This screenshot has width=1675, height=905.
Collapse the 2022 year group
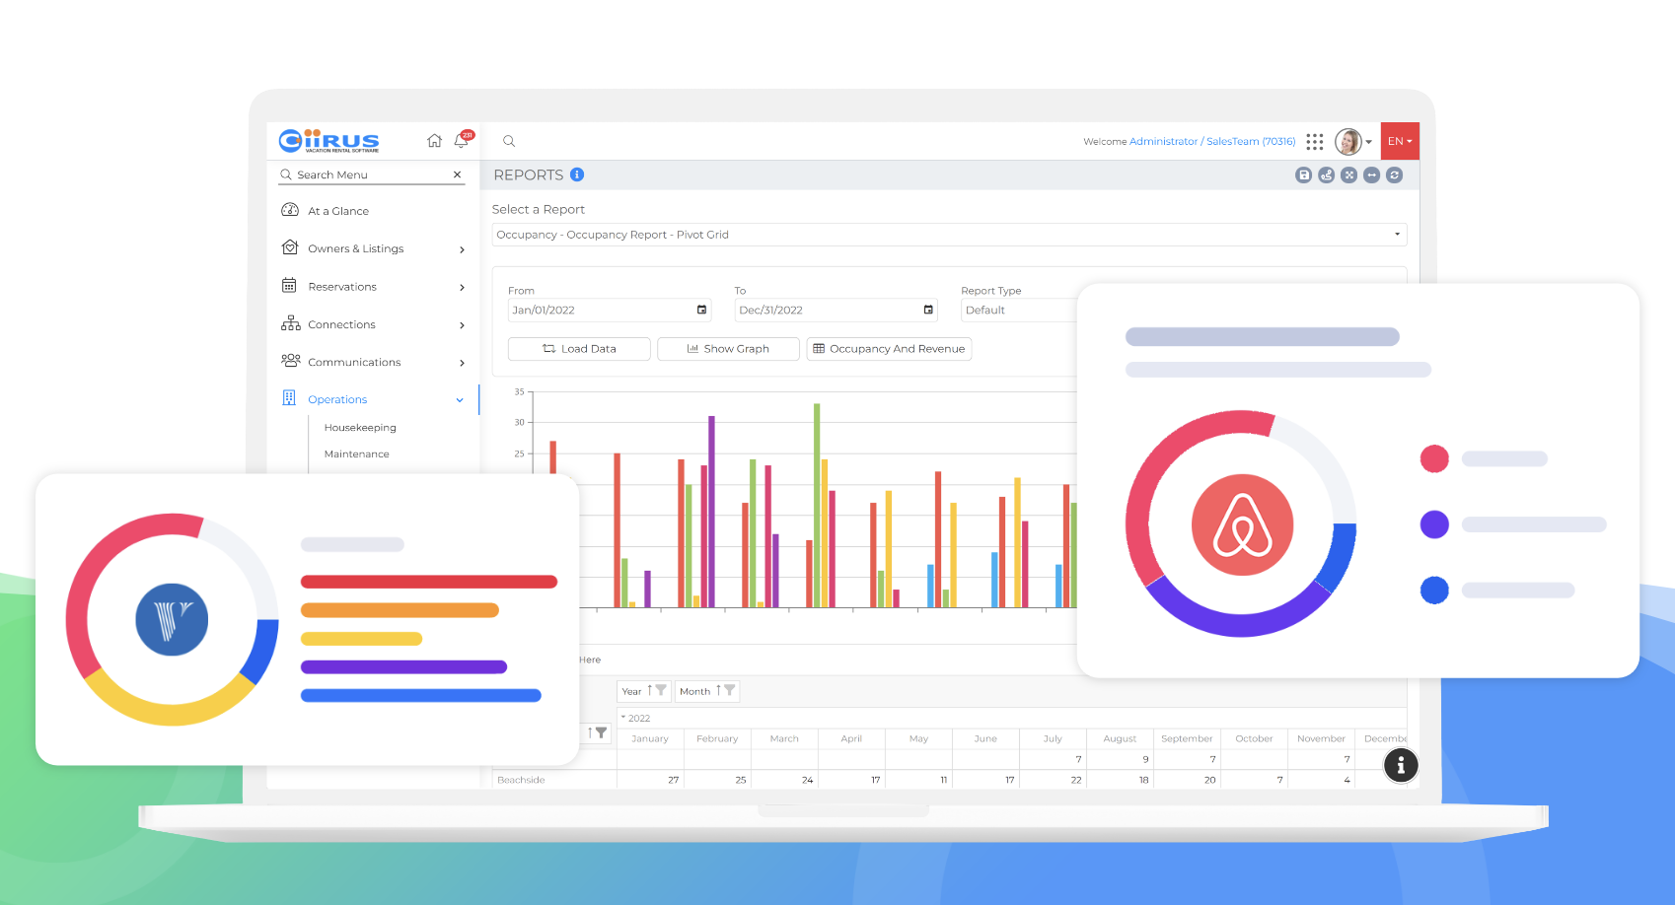tap(623, 718)
